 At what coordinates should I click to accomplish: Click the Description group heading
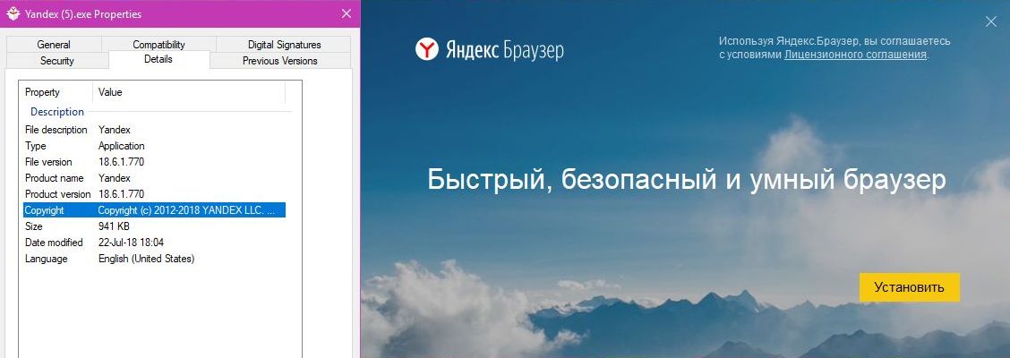57,111
